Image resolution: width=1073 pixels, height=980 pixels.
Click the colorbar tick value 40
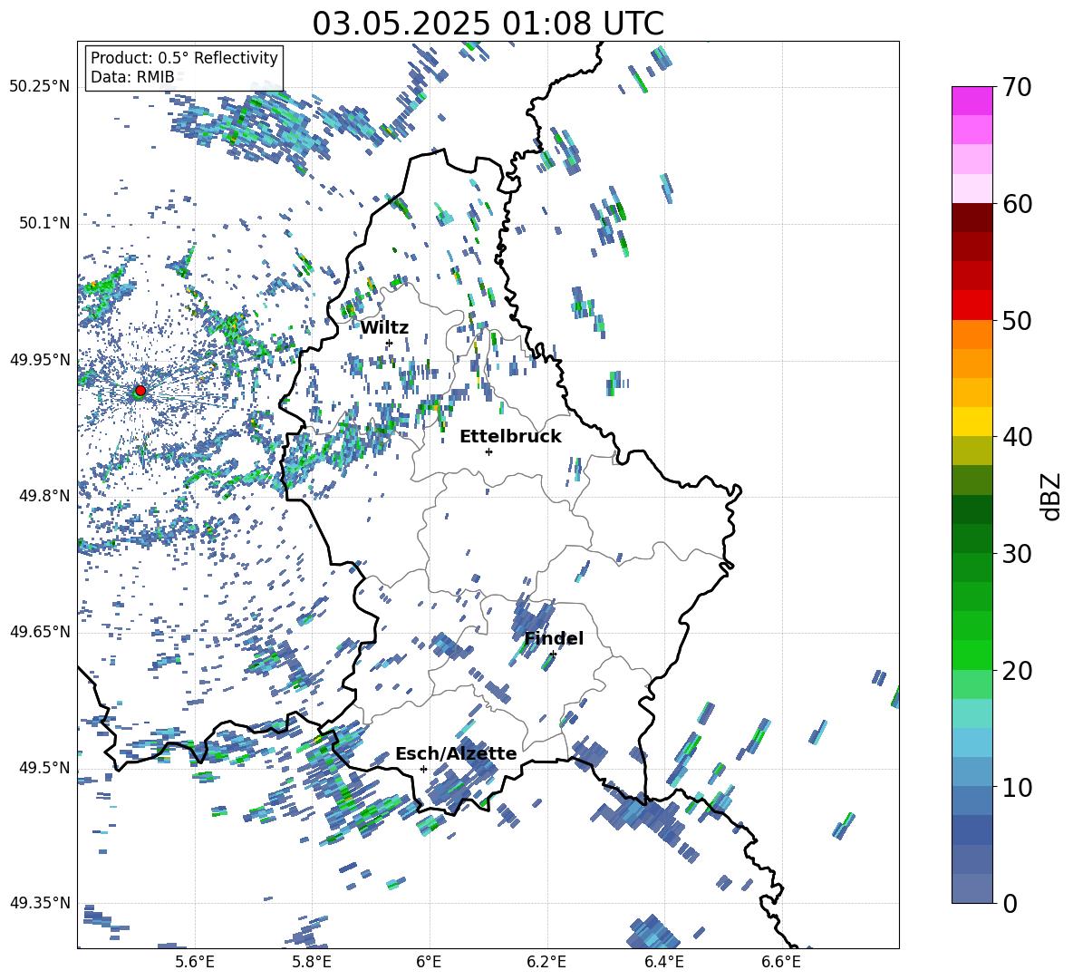[1017, 437]
